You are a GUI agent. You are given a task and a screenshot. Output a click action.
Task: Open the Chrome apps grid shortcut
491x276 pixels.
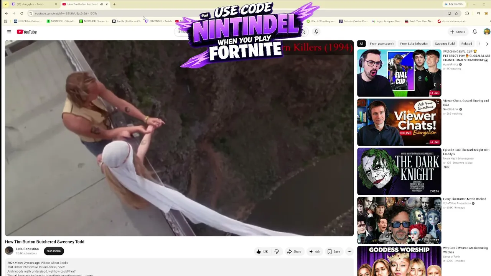(6, 21)
